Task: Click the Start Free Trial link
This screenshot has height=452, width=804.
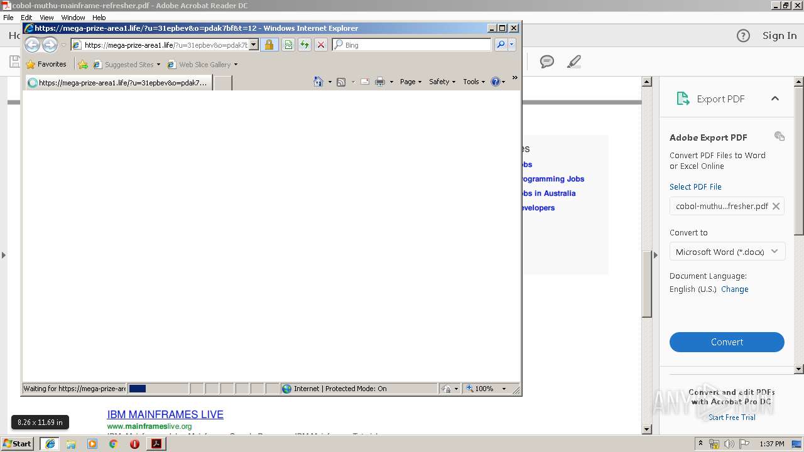Action: coord(732,417)
